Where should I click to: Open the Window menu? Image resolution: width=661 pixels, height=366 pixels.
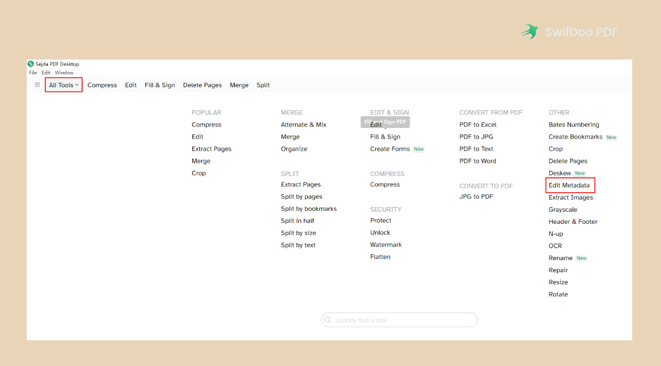pyautogui.click(x=64, y=73)
